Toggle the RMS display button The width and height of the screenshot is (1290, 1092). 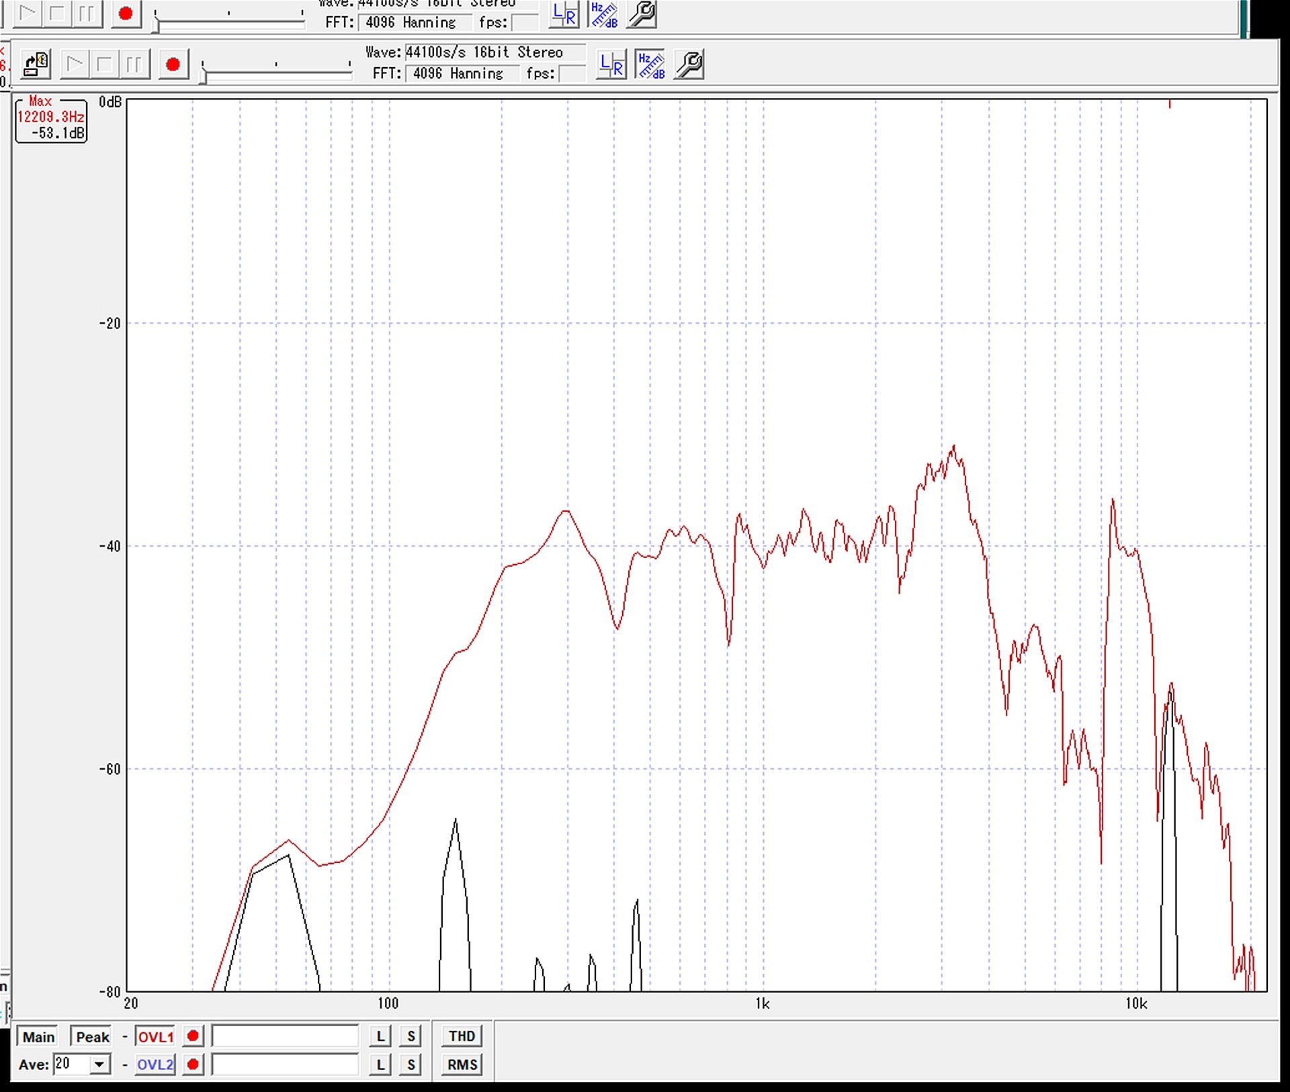tap(462, 1064)
